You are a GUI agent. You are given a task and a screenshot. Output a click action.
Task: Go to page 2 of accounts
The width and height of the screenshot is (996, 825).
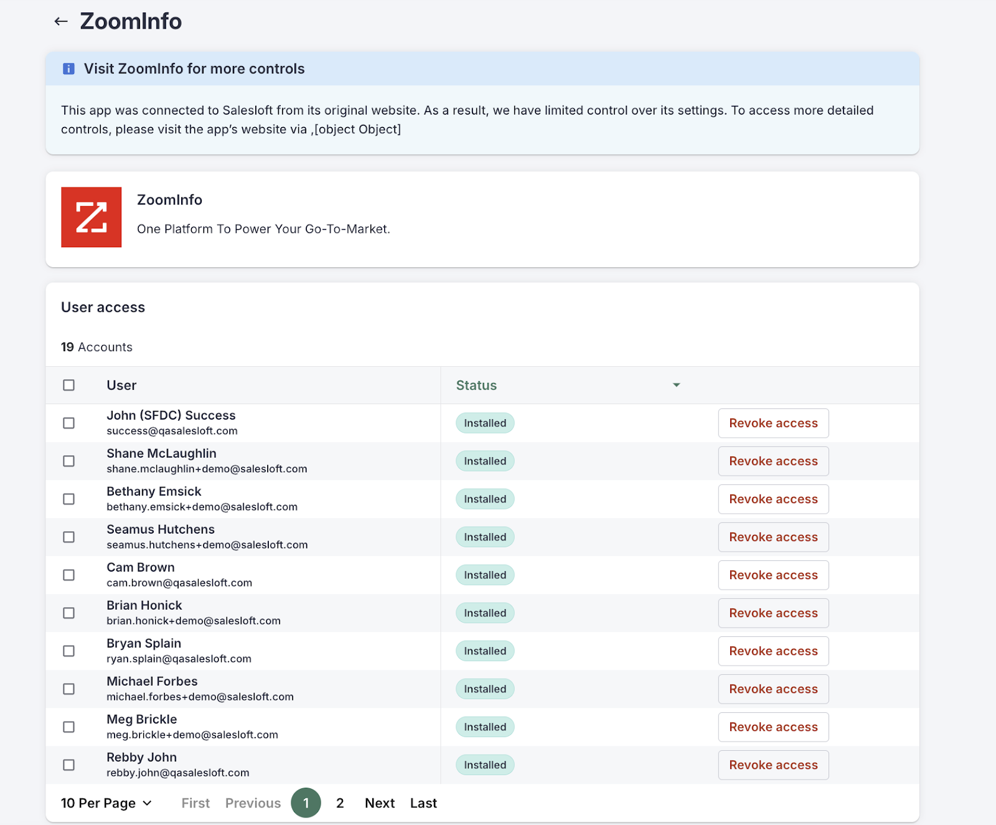340,803
